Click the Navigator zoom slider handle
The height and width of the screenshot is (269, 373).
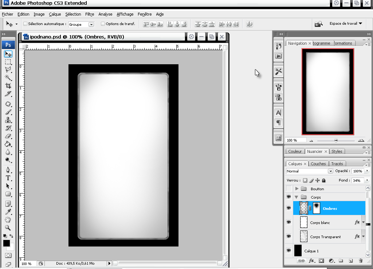pos(336,140)
